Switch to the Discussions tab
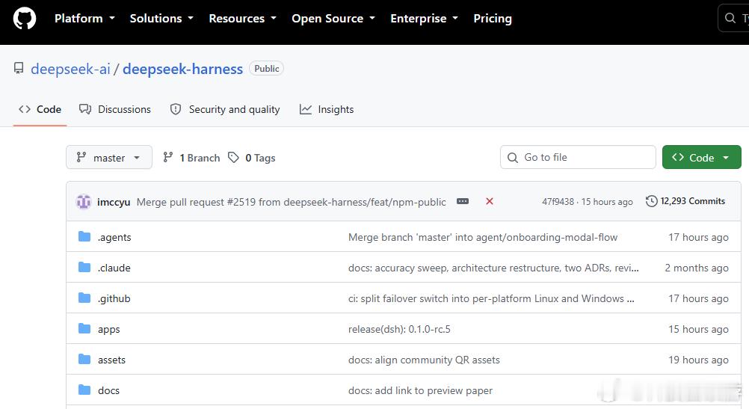This screenshot has width=749, height=409. coord(115,109)
